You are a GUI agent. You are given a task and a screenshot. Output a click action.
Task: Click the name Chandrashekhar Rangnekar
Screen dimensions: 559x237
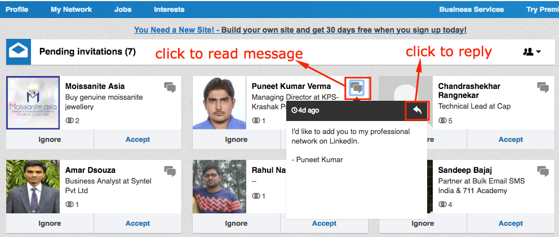click(x=469, y=91)
